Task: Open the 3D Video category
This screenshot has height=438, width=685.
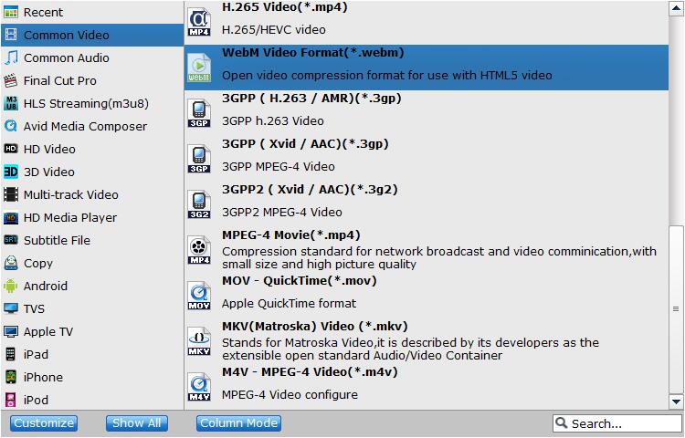Action: 92,172
